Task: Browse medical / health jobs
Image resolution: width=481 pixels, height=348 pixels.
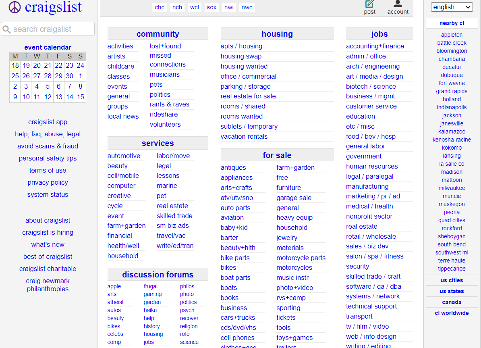Action: click(x=369, y=206)
